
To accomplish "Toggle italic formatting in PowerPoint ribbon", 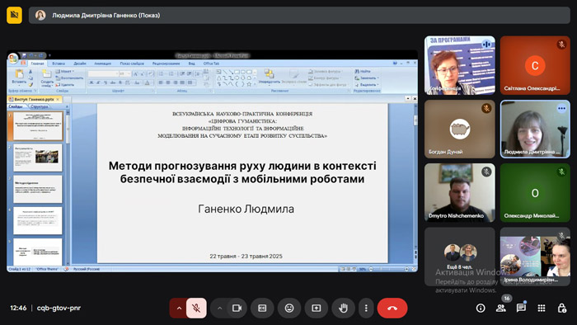I will (x=98, y=82).
